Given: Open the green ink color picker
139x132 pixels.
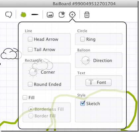Looking at the screenshot, I should pos(23,15).
